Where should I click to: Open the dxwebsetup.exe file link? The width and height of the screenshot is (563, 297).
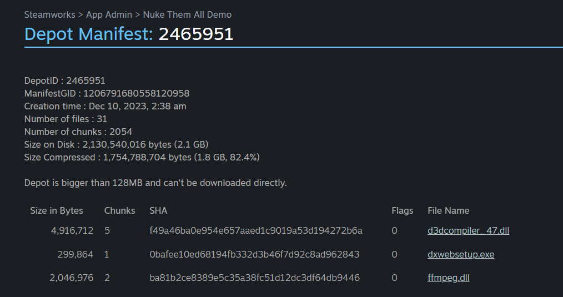[x=461, y=254]
